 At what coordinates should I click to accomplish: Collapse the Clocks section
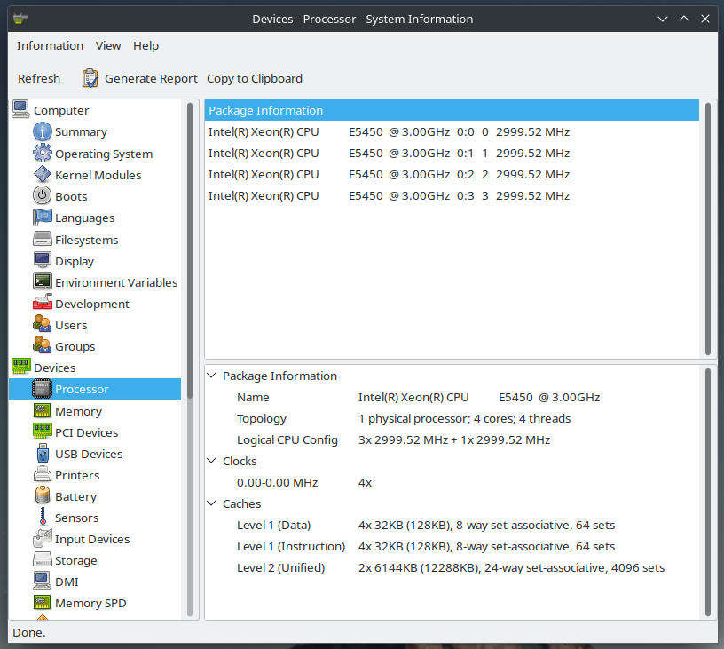pos(211,461)
